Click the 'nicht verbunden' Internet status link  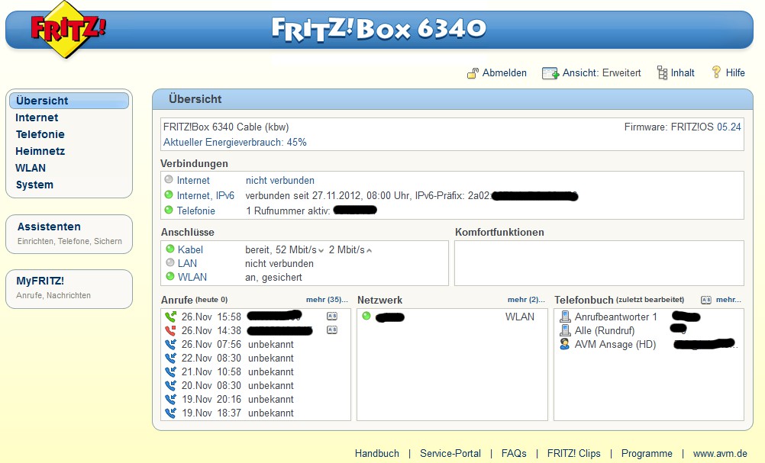pos(280,180)
